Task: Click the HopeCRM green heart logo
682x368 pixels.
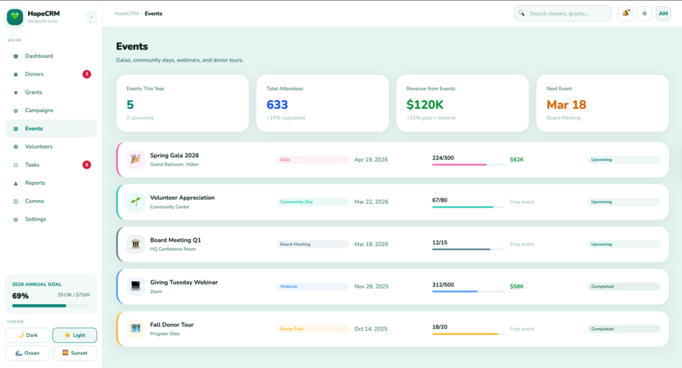Action: coord(15,17)
